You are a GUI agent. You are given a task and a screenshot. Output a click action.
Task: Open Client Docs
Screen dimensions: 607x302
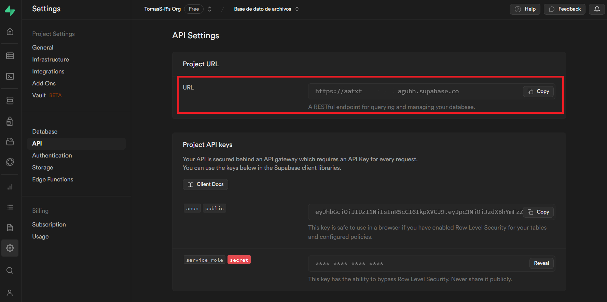[205, 184]
